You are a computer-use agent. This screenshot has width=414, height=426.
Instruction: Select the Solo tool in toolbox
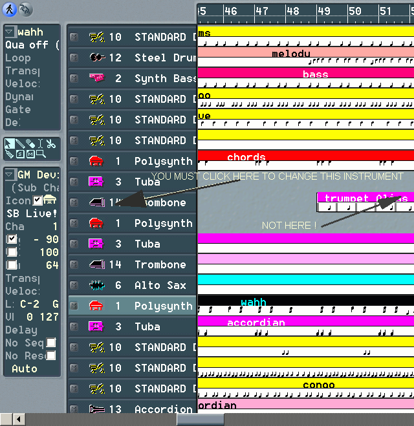point(20,154)
